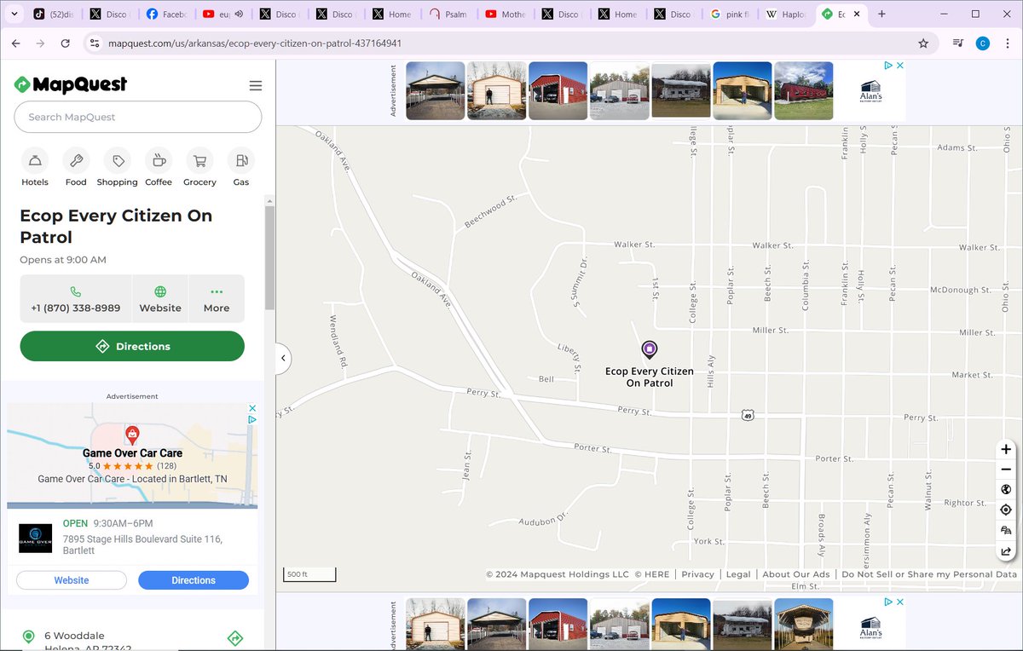Click the sidebar vertical scrollbar
The width and height of the screenshot is (1023, 651).
point(269,256)
